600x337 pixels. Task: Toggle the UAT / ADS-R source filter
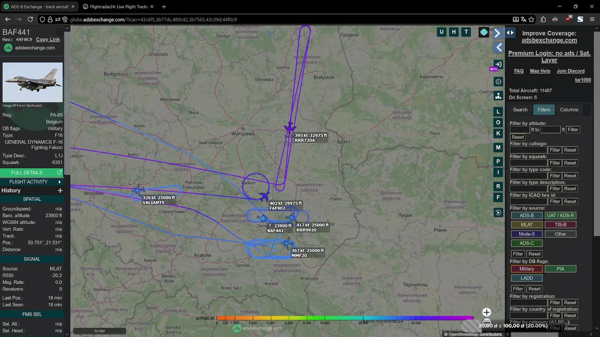[x=560, y=216]
